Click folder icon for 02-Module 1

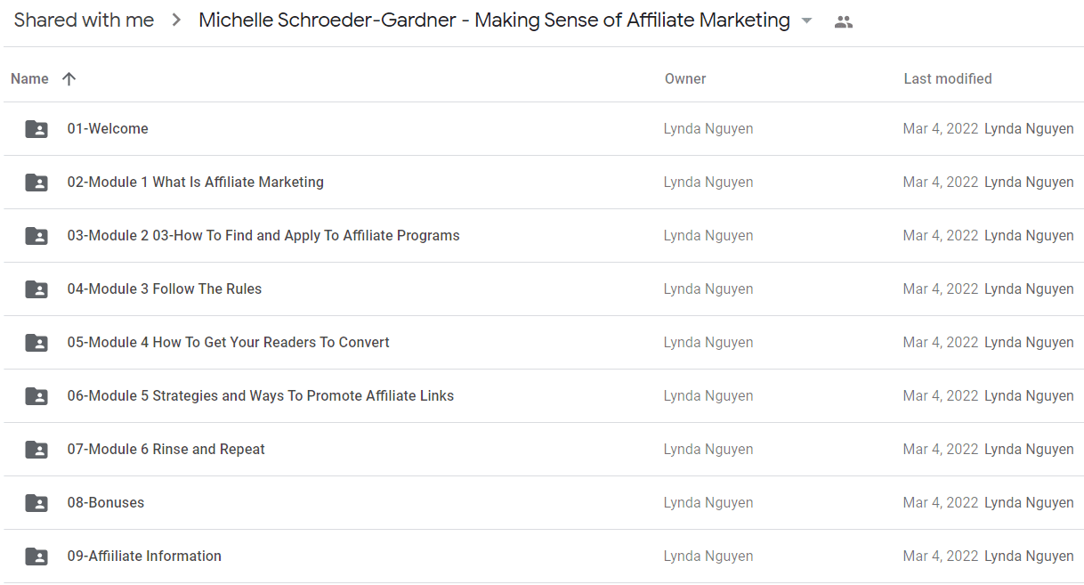[x=36, y=183]
